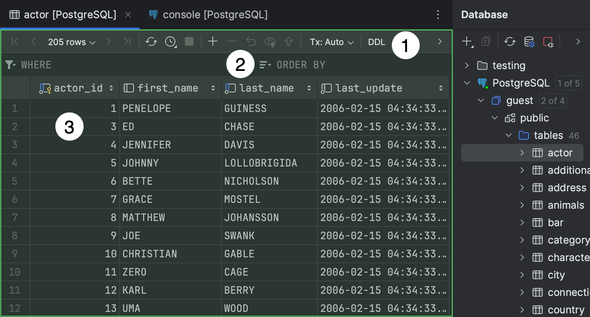This screenshot has width=590, height=317.
Task: Expand the testing folder node
Action: (467, 65)
